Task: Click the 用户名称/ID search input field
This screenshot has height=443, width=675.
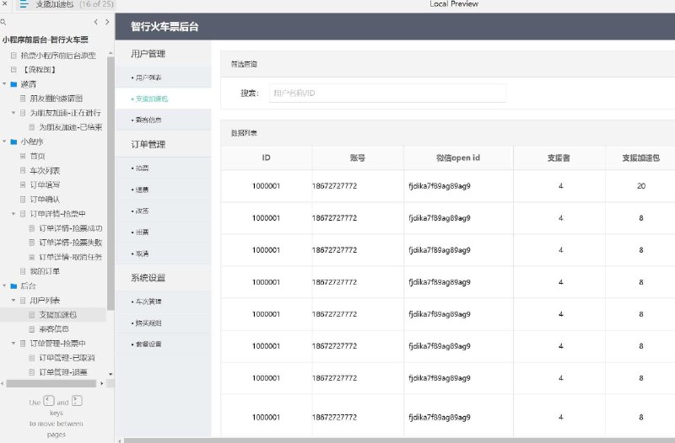Action: [387, 93]
